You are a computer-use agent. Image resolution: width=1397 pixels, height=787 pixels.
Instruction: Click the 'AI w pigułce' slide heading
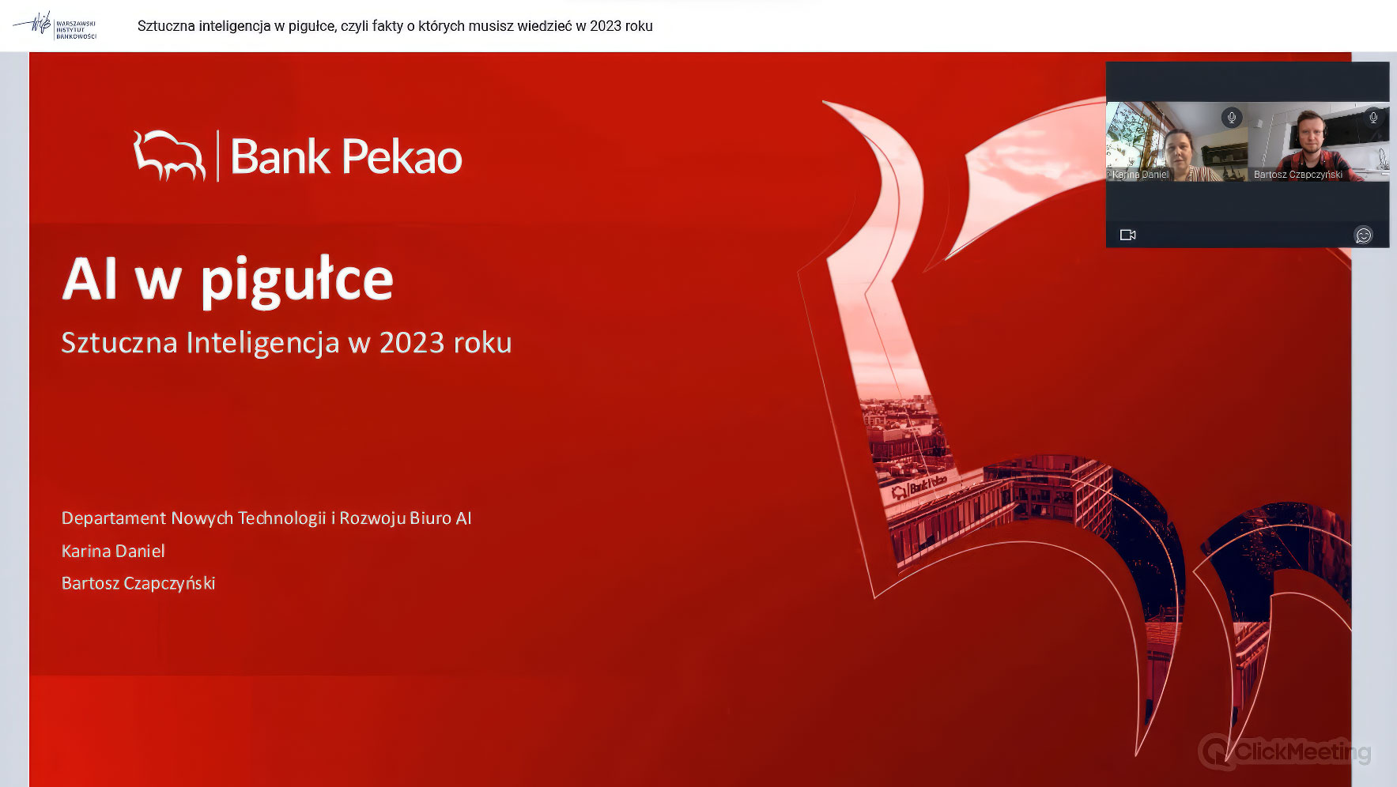point(228,280)
